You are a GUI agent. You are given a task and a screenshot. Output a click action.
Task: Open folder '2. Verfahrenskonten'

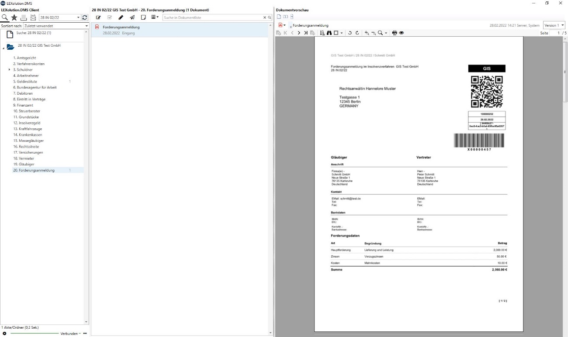(29, 64)
